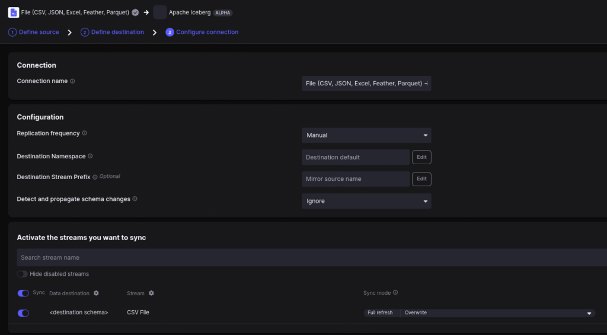
Task: Click the Sync mode column header
Action: coord(377,293)
